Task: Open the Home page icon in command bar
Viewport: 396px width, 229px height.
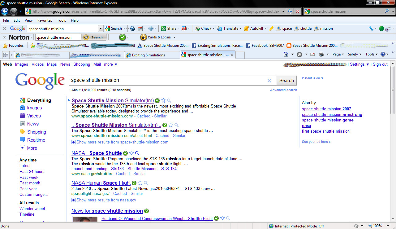Action: coord(286,54)
